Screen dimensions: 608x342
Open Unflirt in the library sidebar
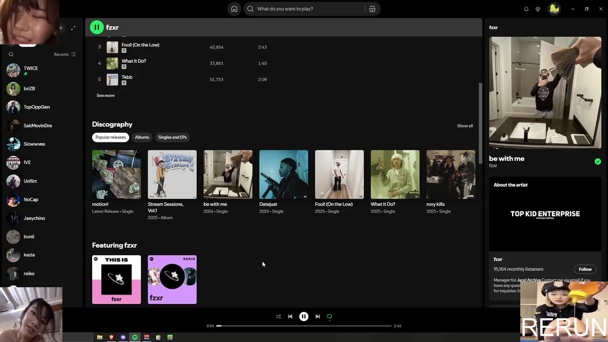point(41,181)
